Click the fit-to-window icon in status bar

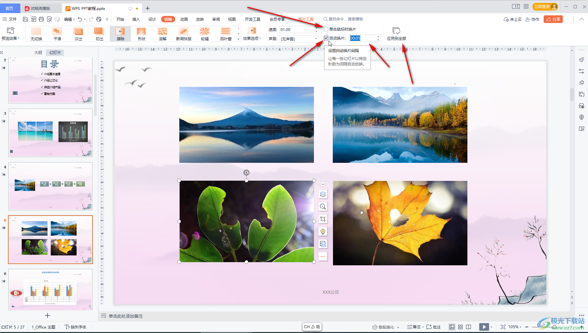[x=503, y=327]
